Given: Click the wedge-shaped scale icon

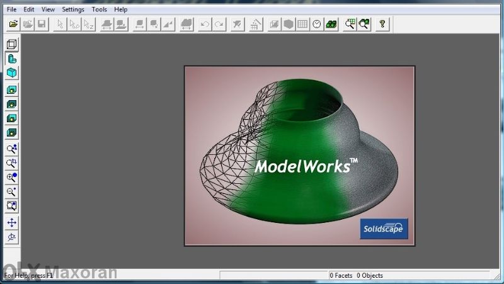Looking at the screenshot, I should click(168, 24).
